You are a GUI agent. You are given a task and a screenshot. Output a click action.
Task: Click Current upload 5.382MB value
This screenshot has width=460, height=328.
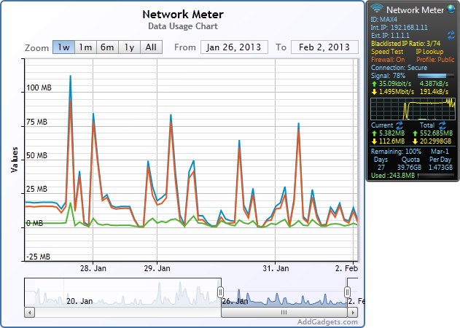click(x=391, y=133)
